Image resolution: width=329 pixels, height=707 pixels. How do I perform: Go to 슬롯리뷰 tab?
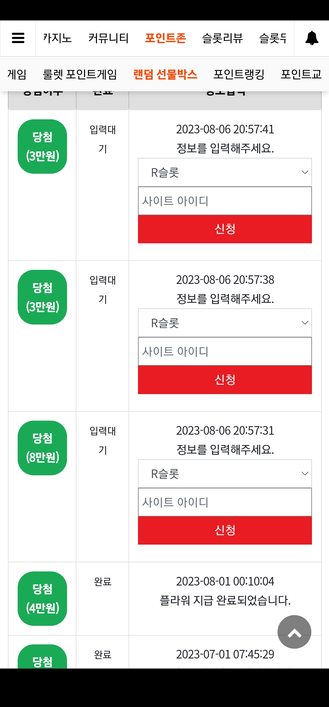pyautogui.click(x=222, y=38)
